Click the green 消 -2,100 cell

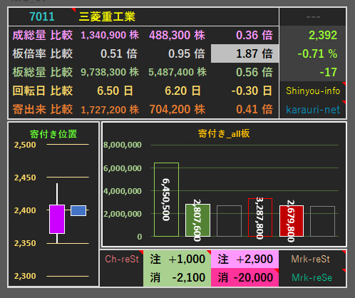pyautogui.click(x=177, y=277)
